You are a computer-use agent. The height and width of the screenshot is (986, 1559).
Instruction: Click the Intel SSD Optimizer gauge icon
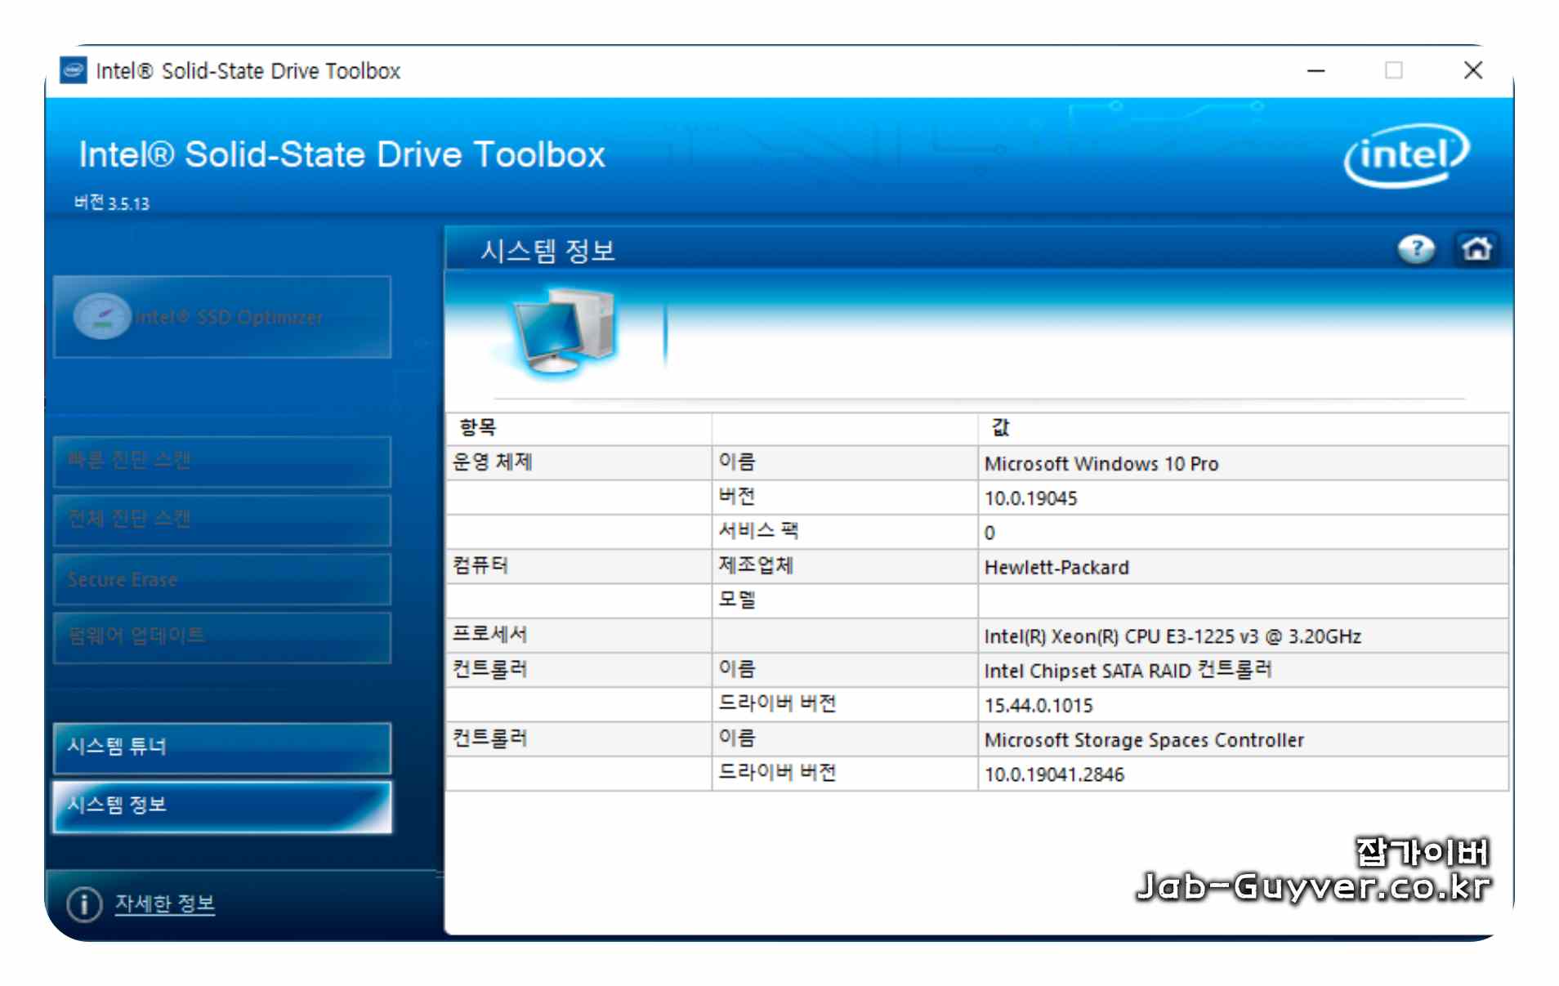click(102, 317)
